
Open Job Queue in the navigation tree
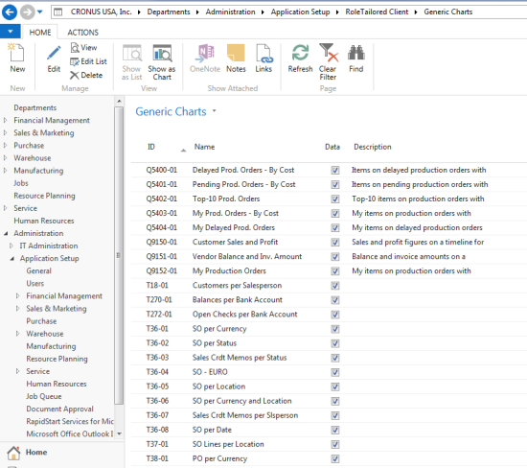point(44,396)
